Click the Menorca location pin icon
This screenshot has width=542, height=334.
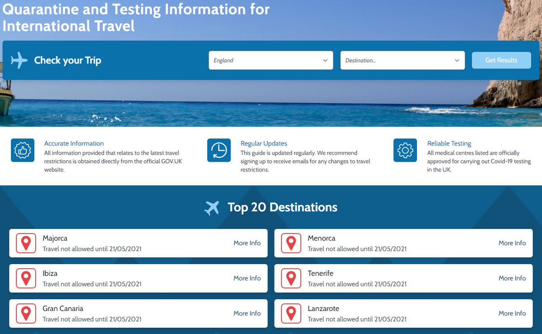pos(291,243)
